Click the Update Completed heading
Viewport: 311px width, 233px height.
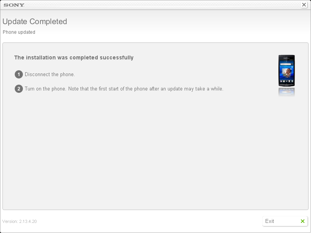(x=35, y=21)
